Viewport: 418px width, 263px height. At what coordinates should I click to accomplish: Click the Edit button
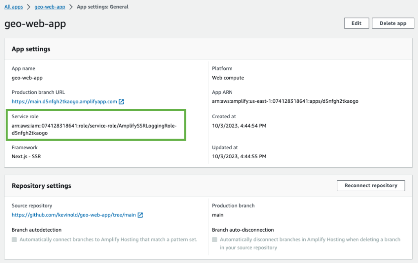(356, 23)
